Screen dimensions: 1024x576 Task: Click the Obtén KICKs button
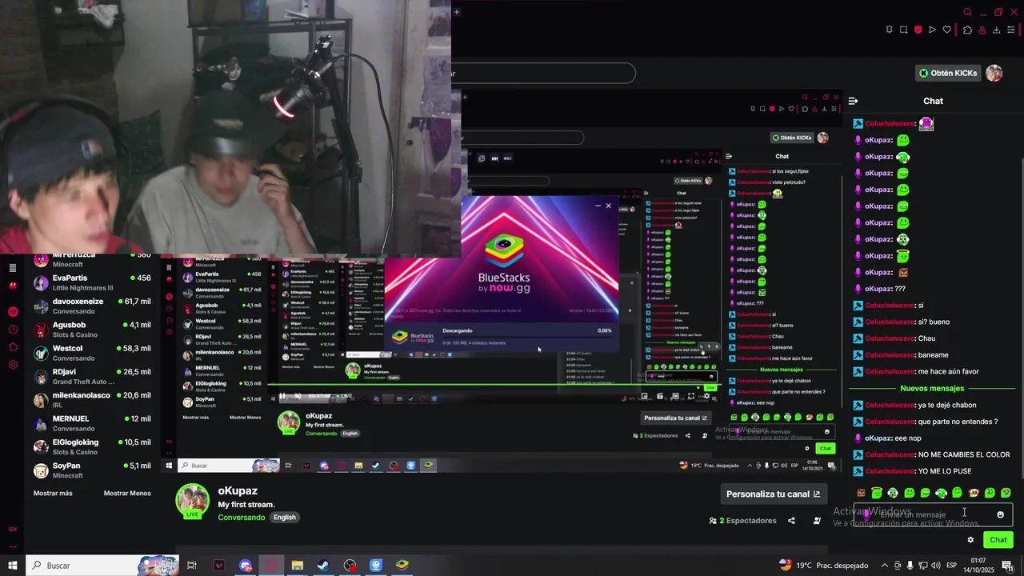[x=948, y=73]
